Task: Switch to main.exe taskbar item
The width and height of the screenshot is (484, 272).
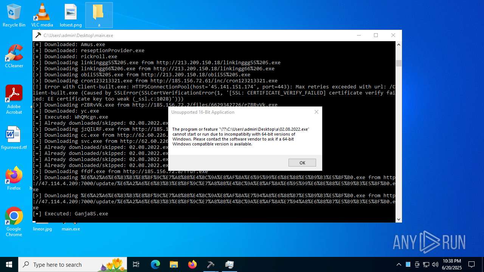Action: (x=211, y=264)
